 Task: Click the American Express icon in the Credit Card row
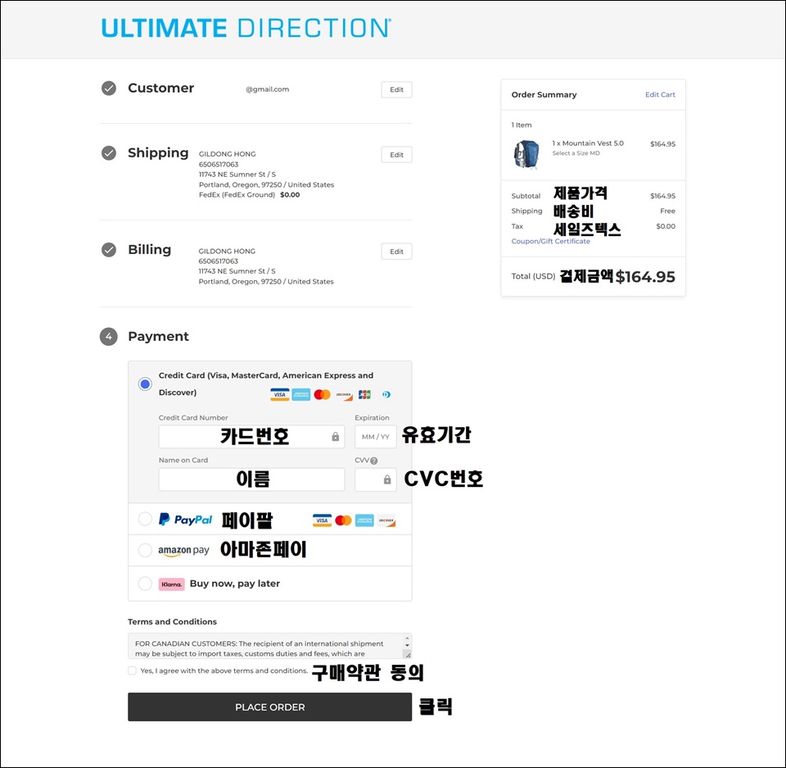click(300, 394)
